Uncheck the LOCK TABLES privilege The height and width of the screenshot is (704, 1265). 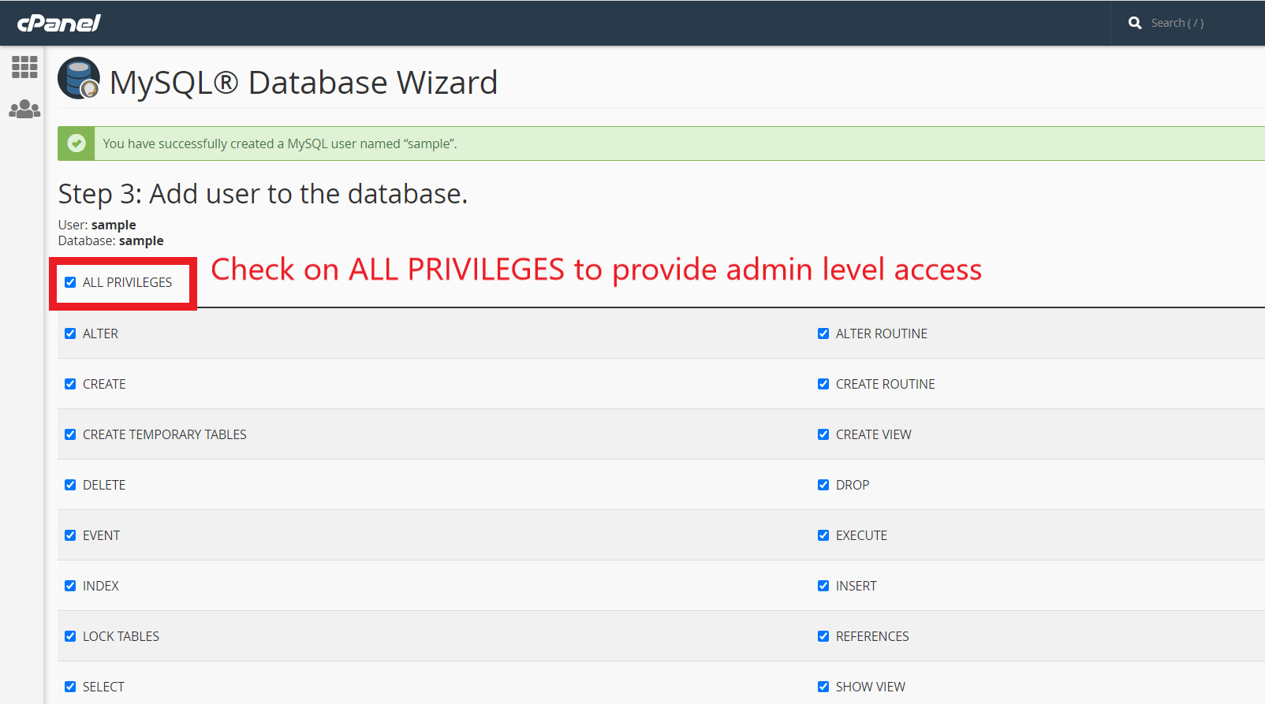[70, 636]
